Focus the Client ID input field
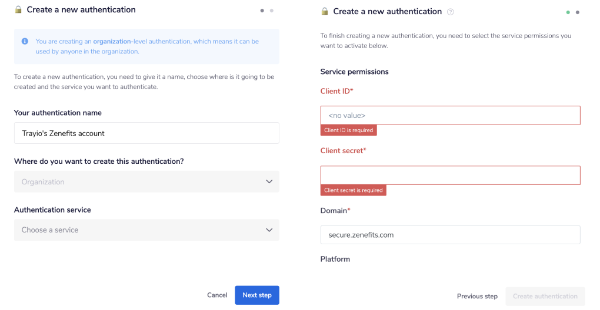The height and width of the screenshot is (310, 600). (x=450, y=116)
